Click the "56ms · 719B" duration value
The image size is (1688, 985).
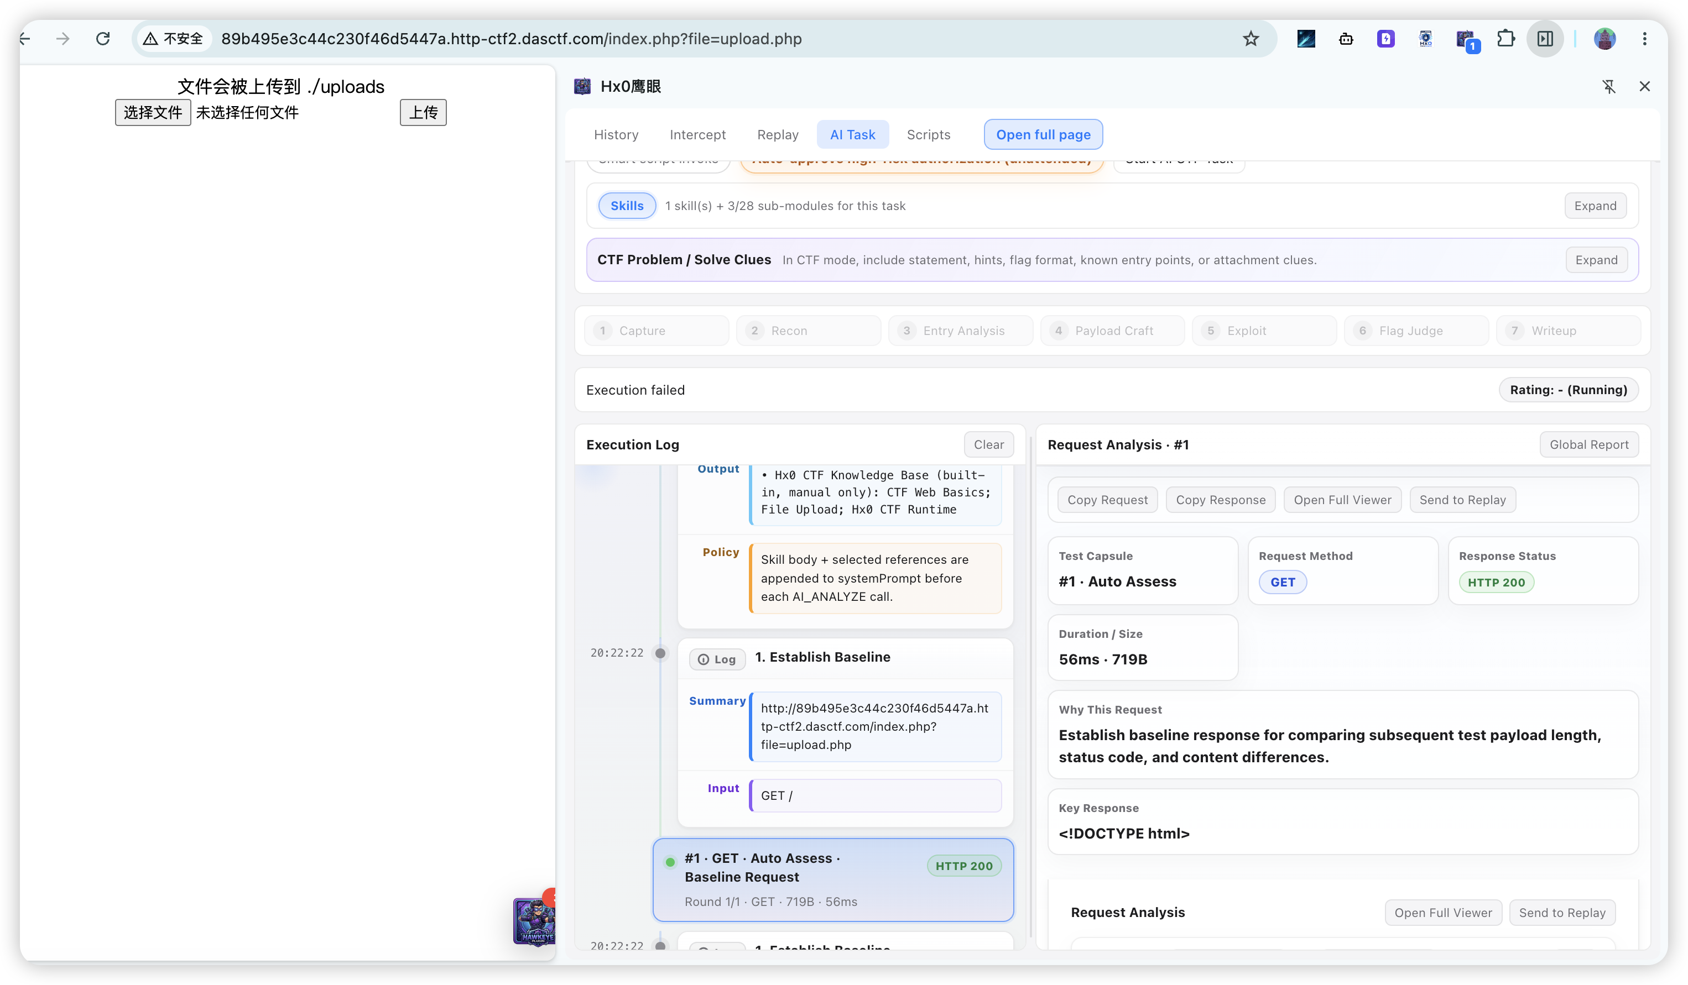pyautogui.click(x=1102, y=659)
